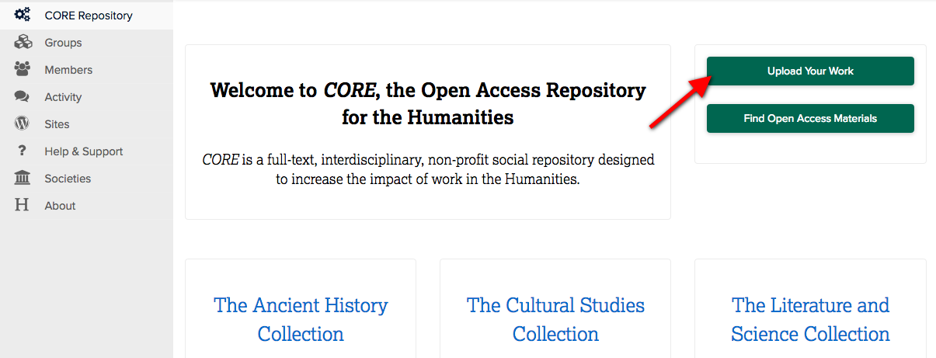
Task: Click the Societies building icon
Action: [23, 179]
